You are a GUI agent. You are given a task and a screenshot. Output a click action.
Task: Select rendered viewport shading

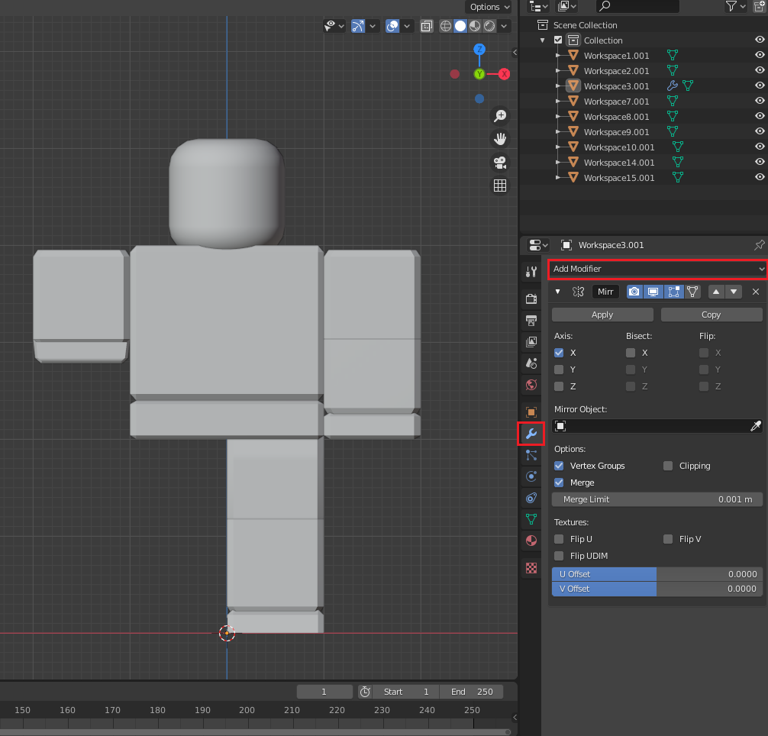pyautogui.click(x=489, y=26)
